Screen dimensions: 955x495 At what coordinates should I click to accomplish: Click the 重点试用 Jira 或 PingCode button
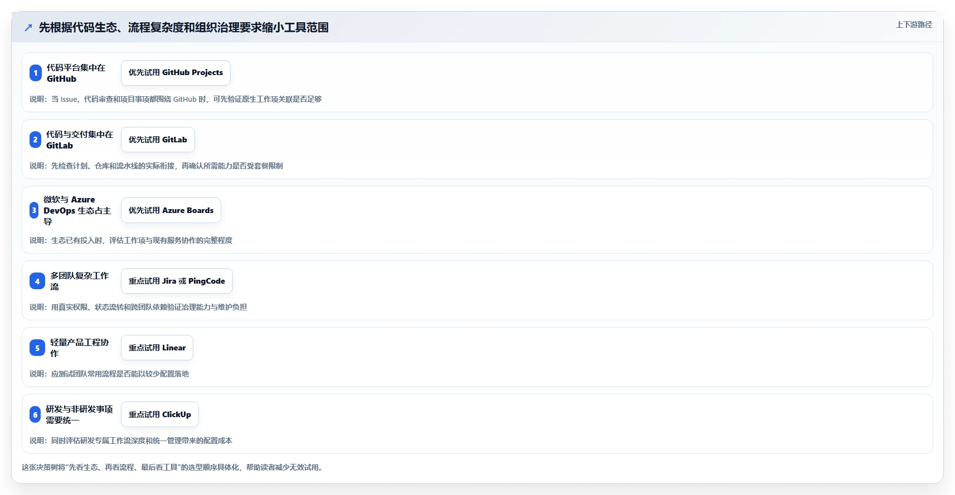pos(177,281)
